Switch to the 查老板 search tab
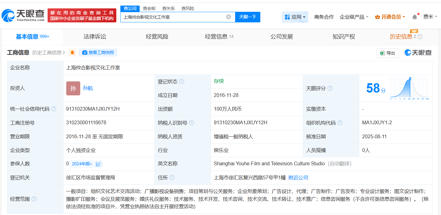 click(x=149, y=8)
